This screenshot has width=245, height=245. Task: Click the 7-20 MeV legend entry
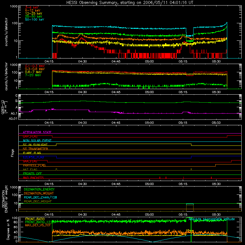(x=33, y=75)
